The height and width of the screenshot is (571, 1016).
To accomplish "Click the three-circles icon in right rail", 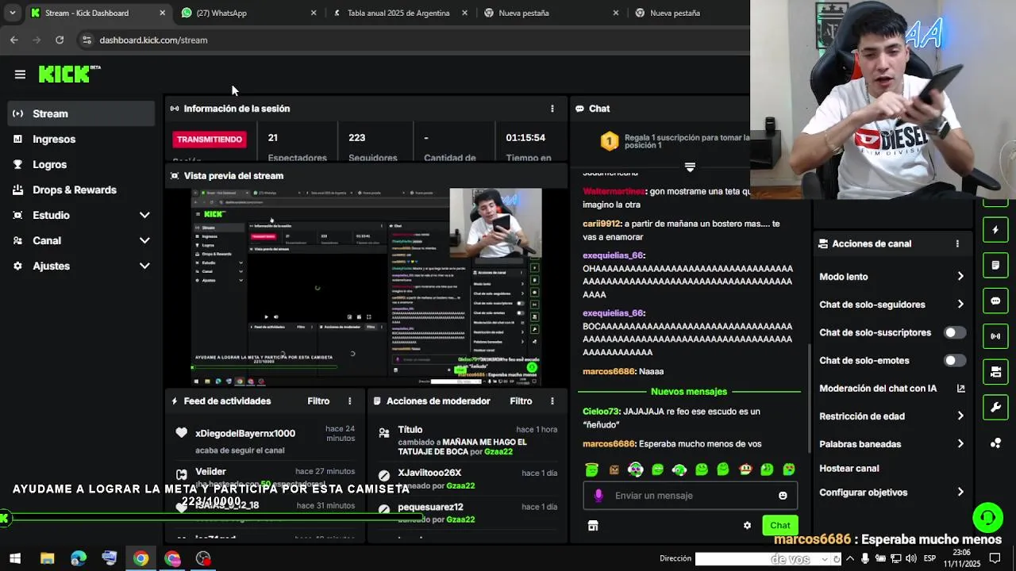I will (x=995, y=443).
